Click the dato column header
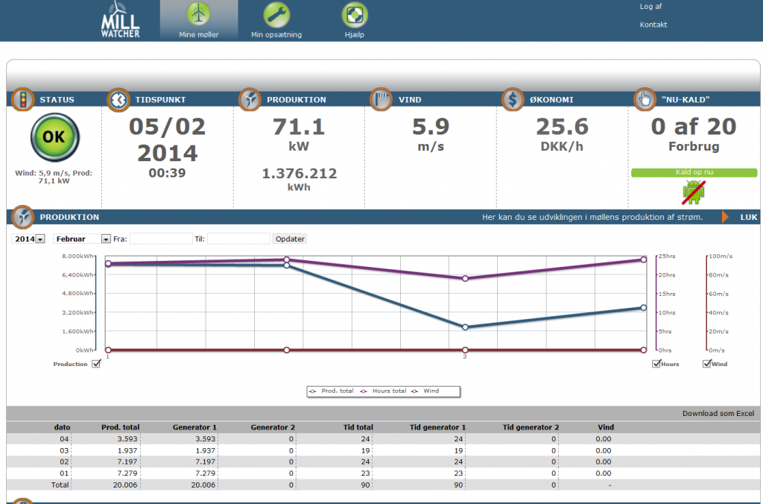 click(63, 427)
